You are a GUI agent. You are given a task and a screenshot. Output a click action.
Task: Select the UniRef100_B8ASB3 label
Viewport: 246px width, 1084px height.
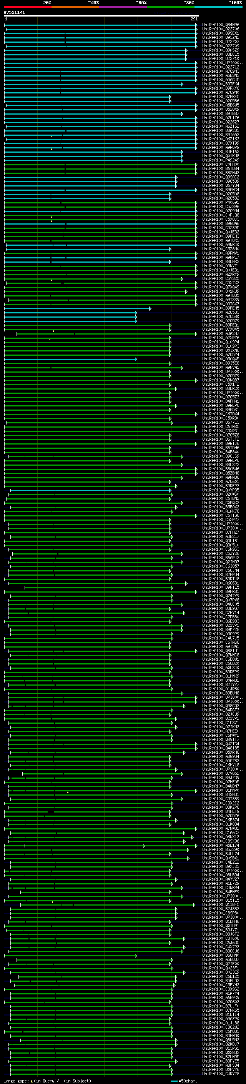click(x=220, y=130)
